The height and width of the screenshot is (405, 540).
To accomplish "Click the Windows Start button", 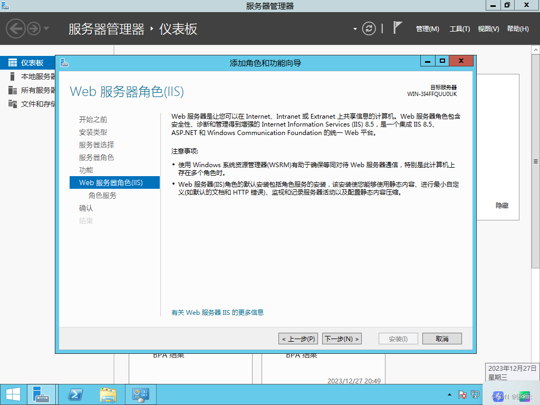I will pyautogui.click(x=13, y=394).
